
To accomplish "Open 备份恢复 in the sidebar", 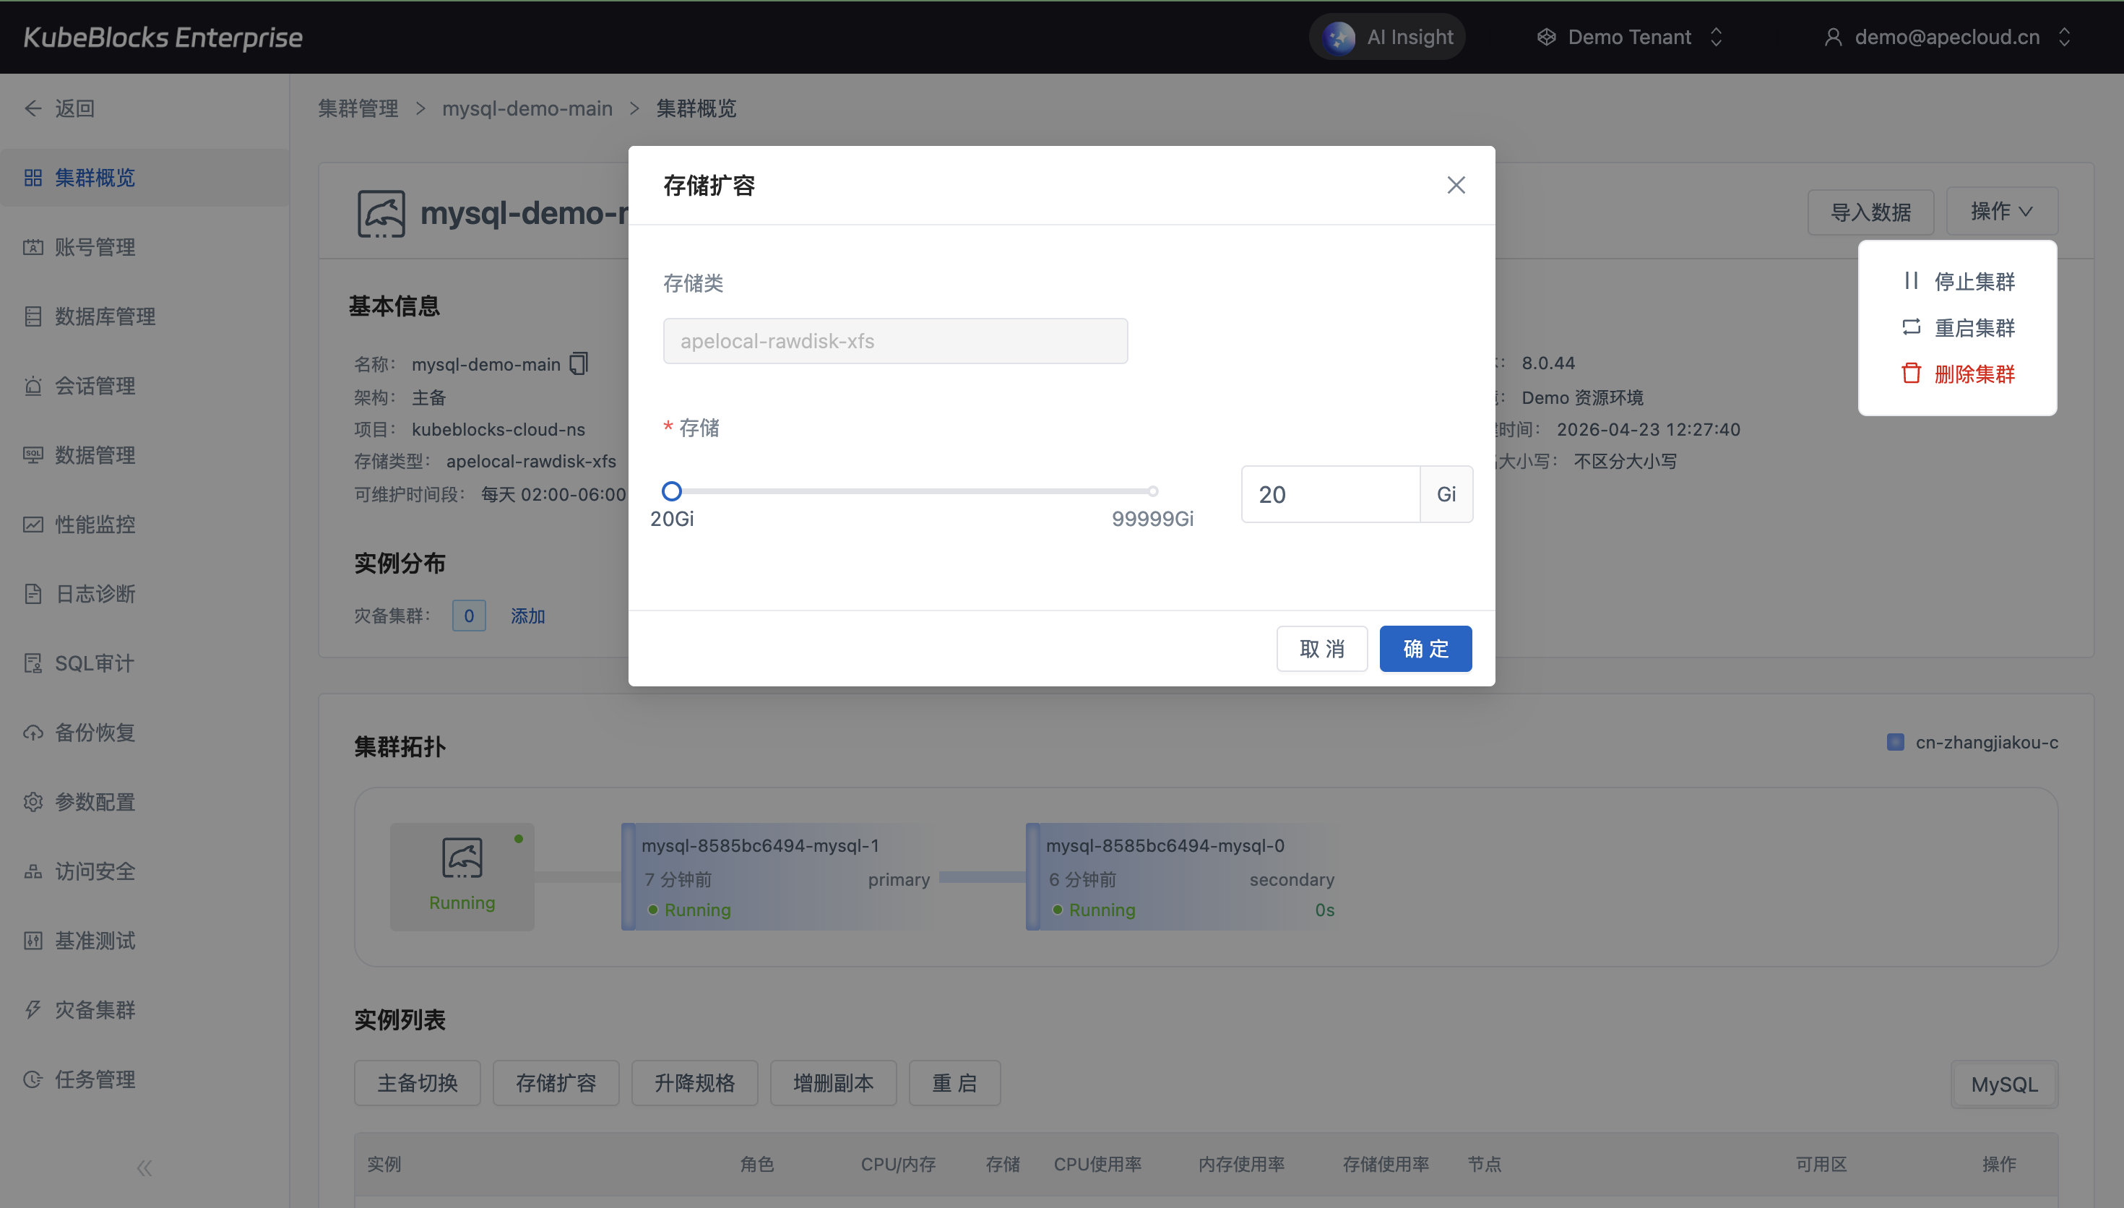I will click(94, 733).
